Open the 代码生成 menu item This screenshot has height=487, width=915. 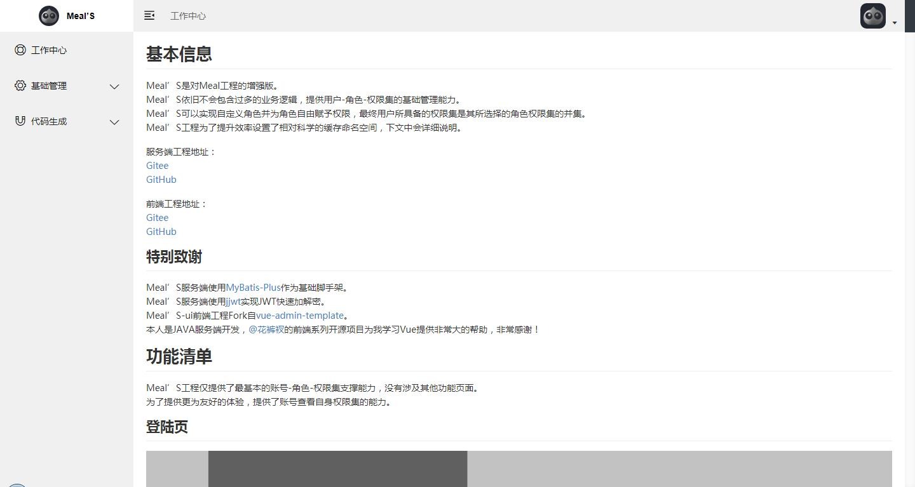pos(49,121)
